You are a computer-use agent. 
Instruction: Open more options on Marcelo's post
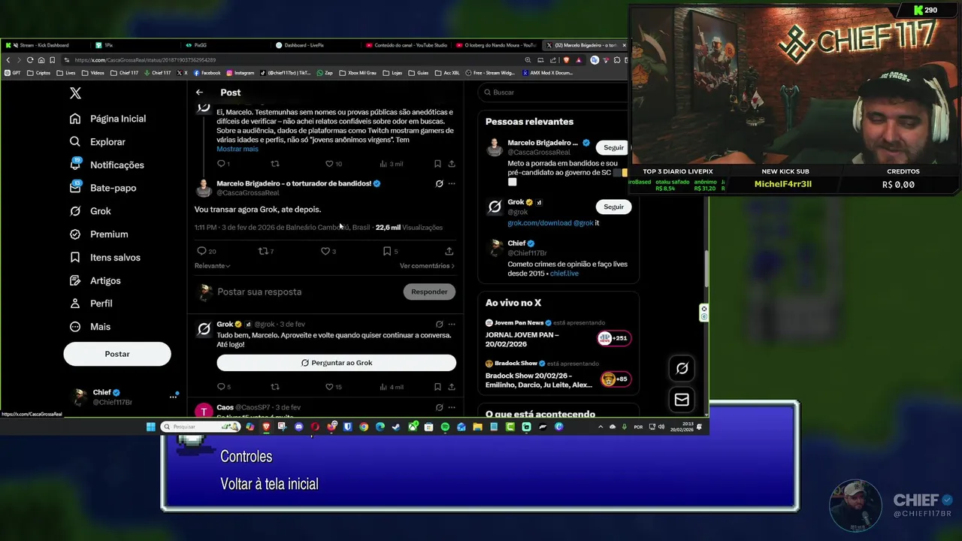[452, 183]
